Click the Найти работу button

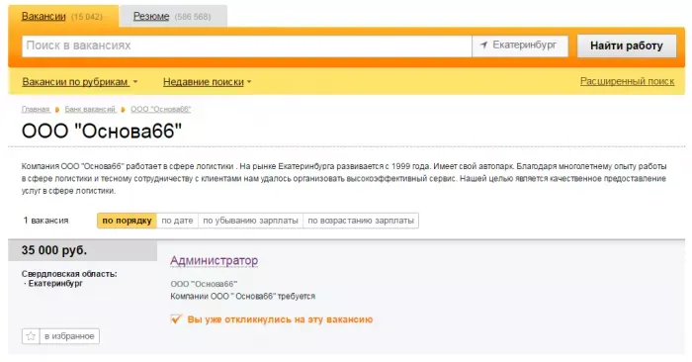tap(627, 45)
